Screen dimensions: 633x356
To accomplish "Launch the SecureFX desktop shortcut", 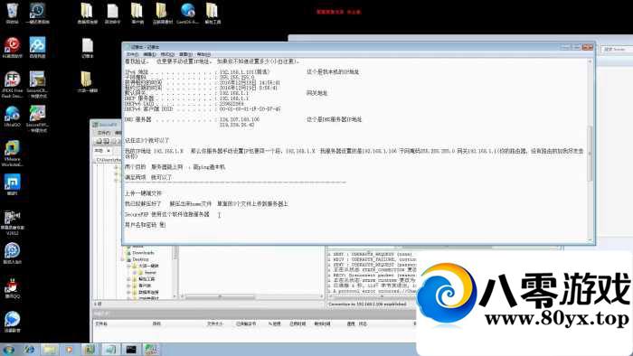I will pyautogui.click(x=37, y=119).
